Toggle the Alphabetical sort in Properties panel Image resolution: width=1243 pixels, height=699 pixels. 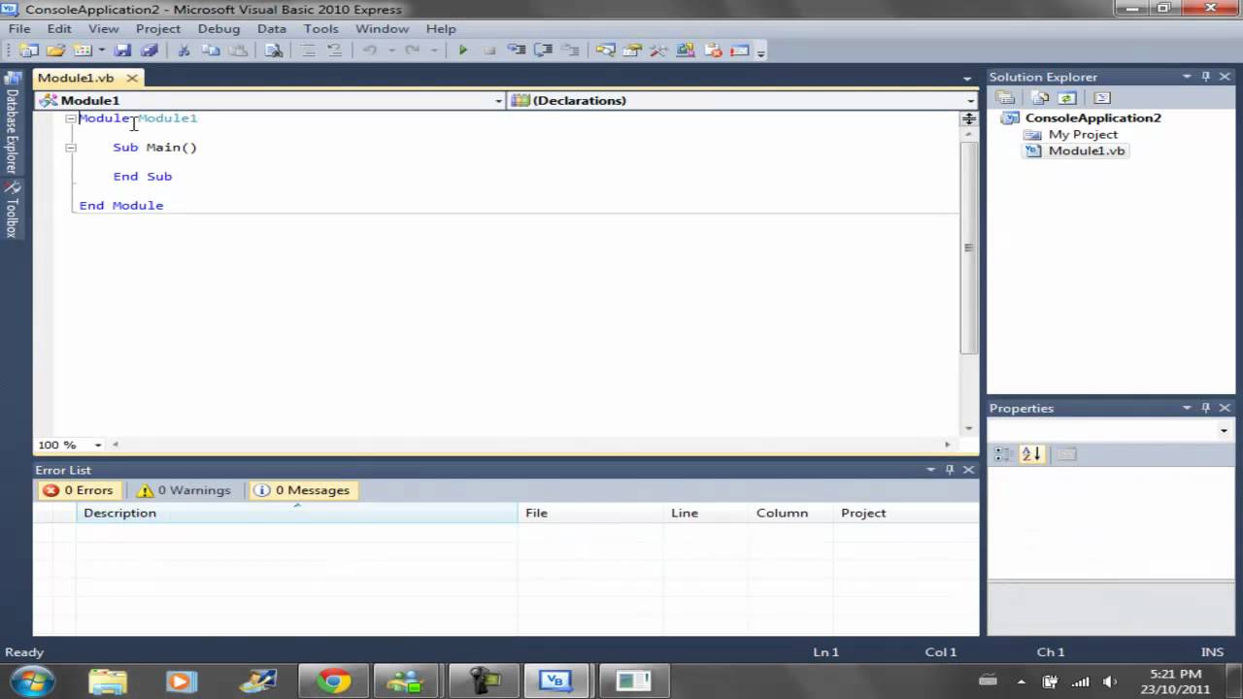tap(1031, 453)
